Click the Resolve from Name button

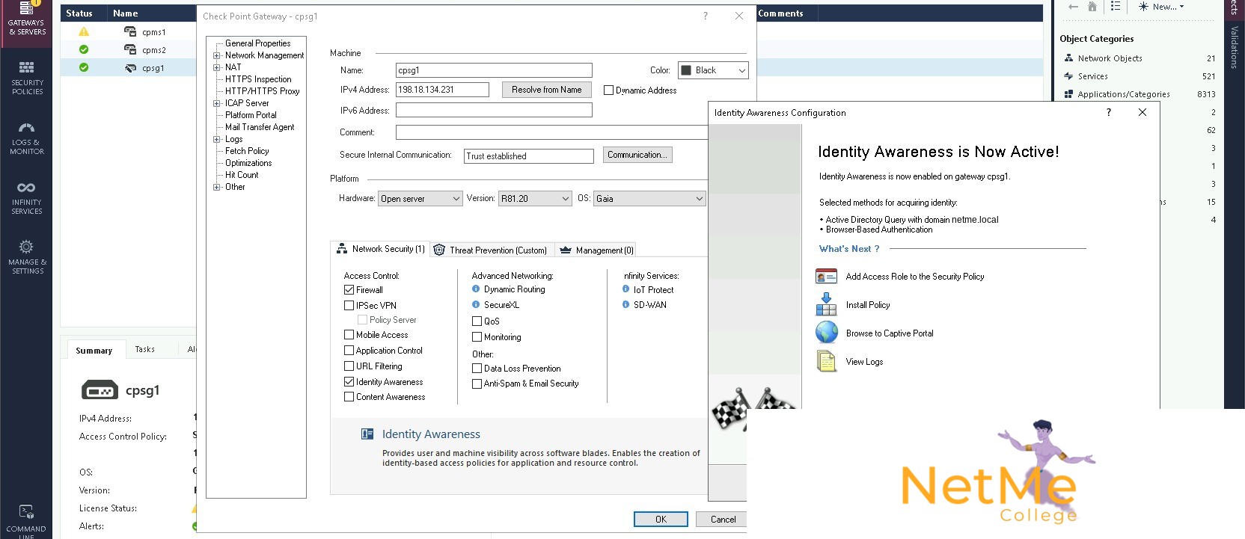(547, 90)
